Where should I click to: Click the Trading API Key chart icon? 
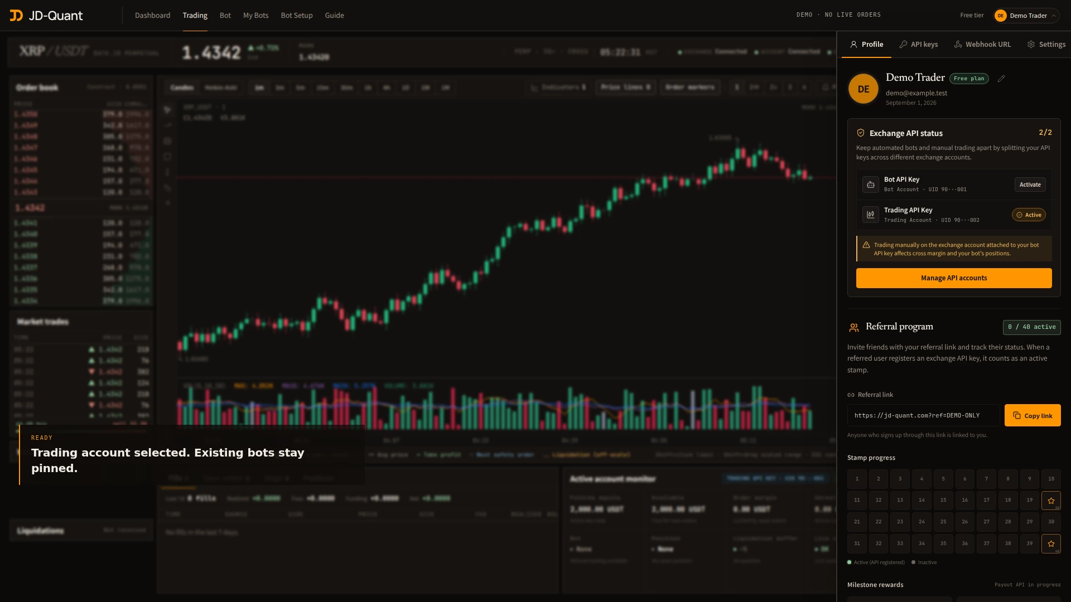coord(871,215)
